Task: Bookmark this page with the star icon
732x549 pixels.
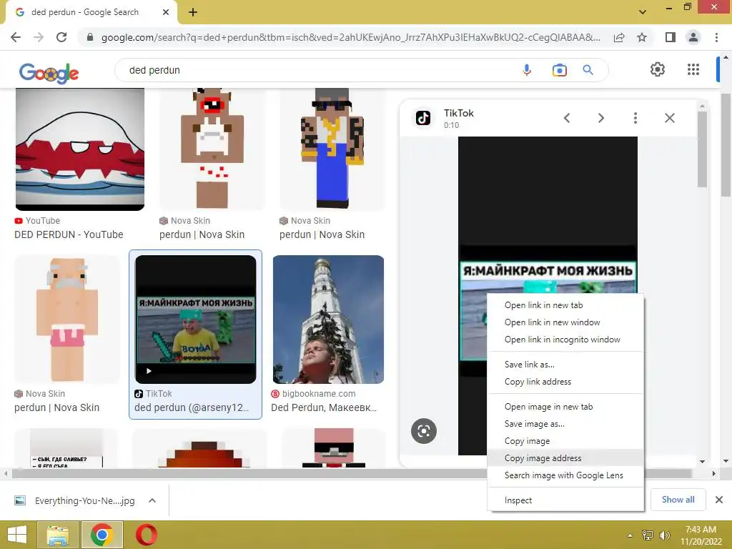Action: (x=642, y=37)
